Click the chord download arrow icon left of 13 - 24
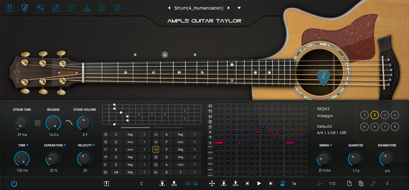The width and height of the screenshot is (409, 190). point(174,183)
